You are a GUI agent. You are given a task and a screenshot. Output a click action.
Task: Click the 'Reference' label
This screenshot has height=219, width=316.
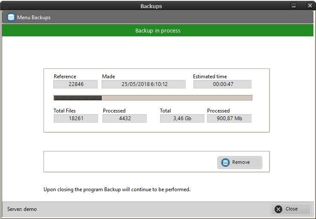tap(65, 77)
